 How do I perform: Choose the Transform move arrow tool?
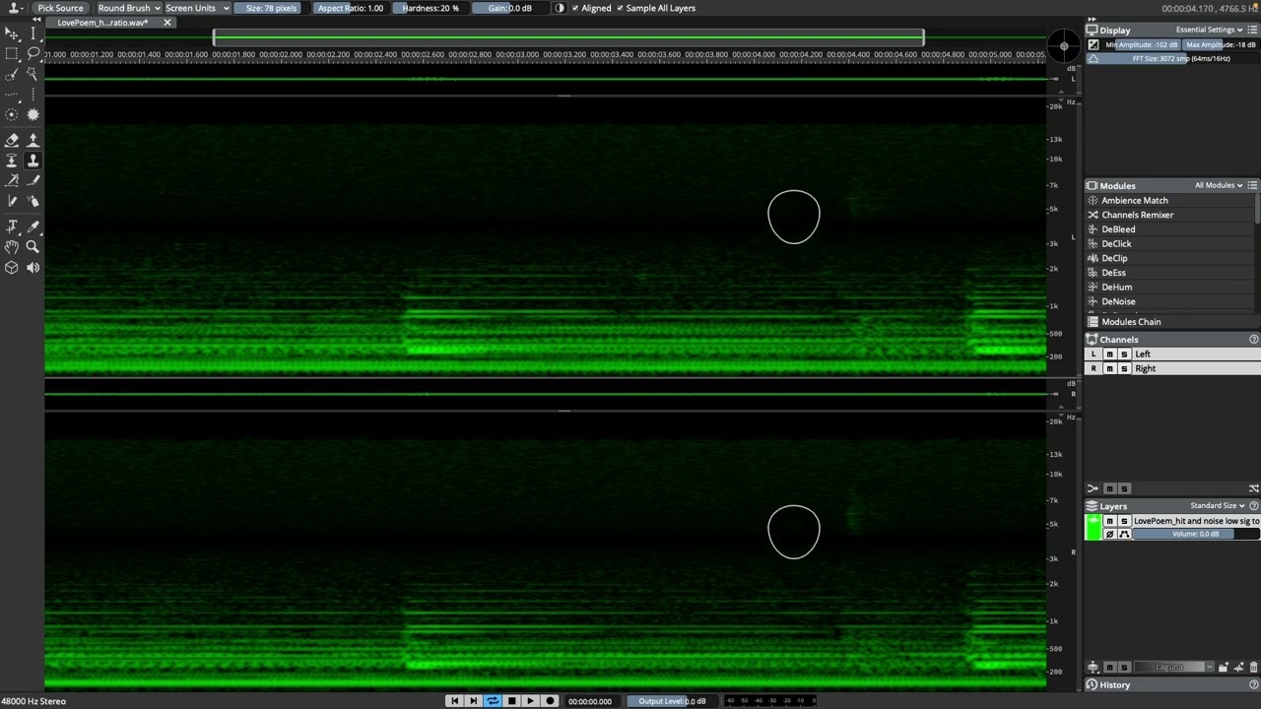pyautogui.click(x=12, y=33)
